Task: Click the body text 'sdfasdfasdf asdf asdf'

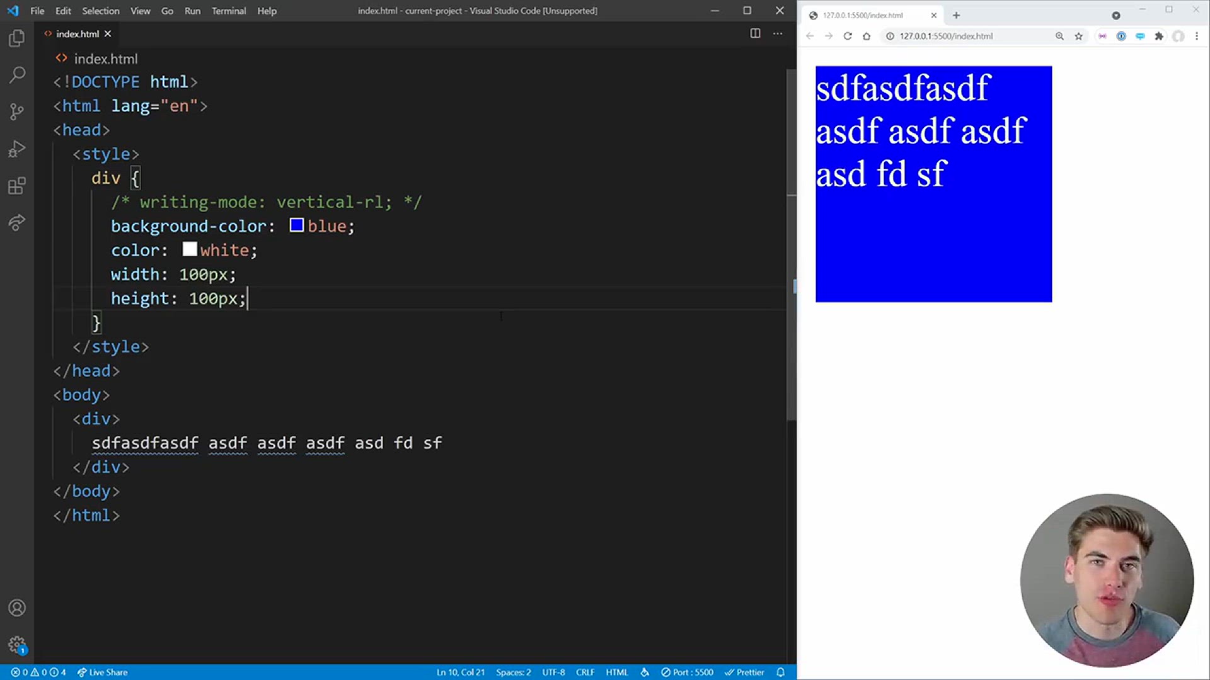Action: [x=193, y=443]
